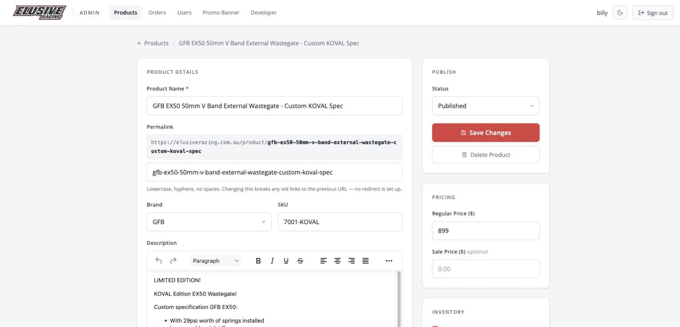Go back to Products breadcrumb
Screen dimensions: 680x327
pos(153,43)
